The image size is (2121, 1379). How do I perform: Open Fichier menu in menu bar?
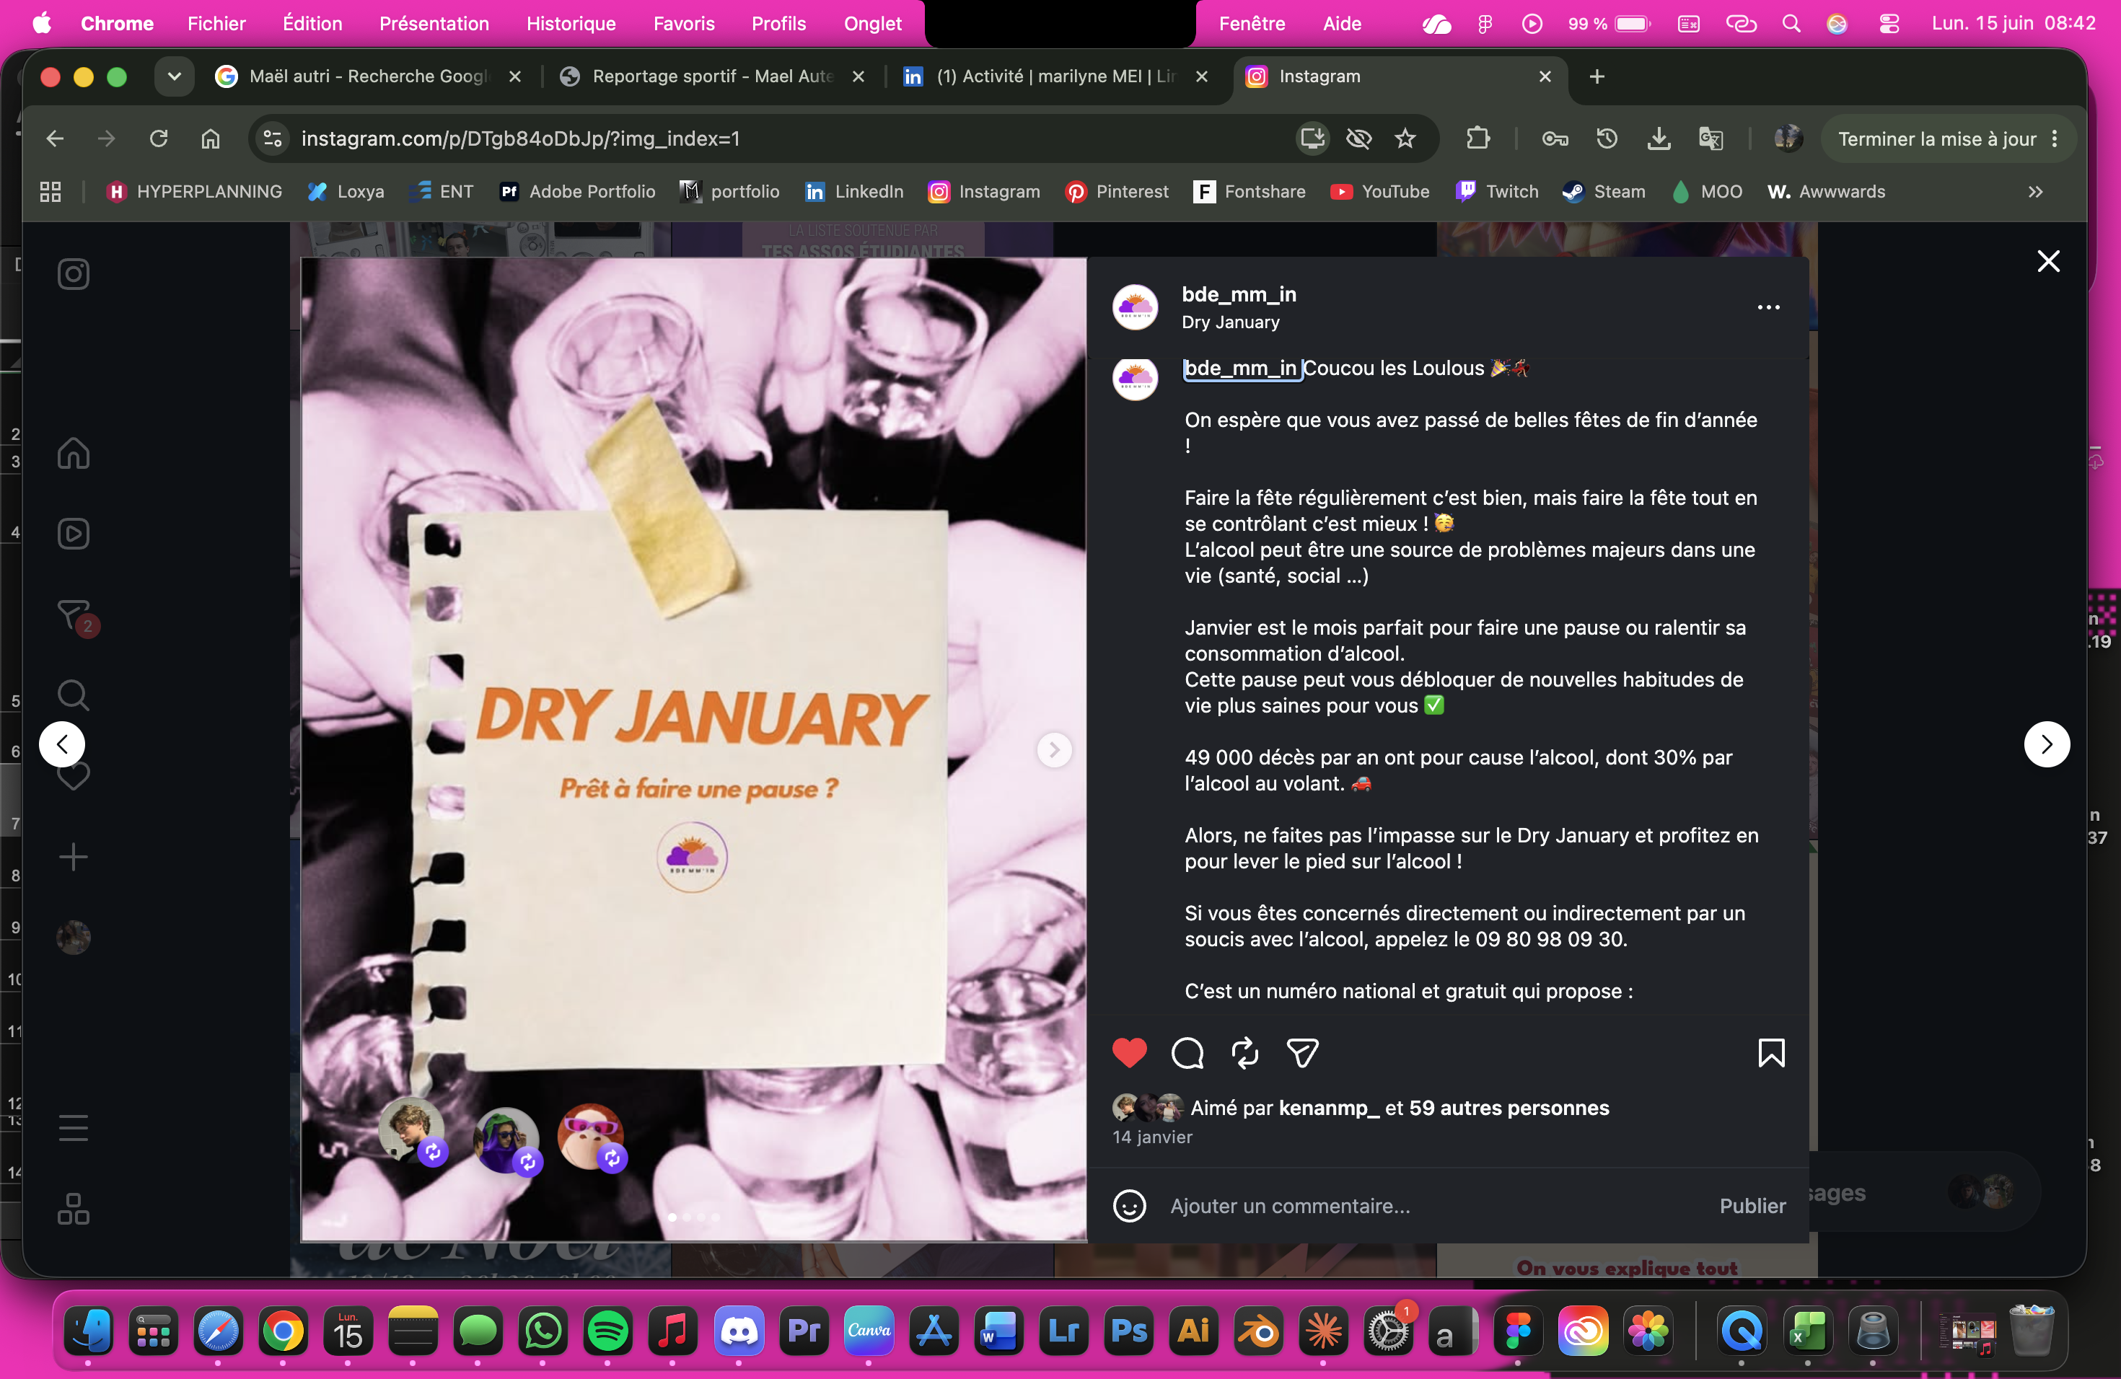(216, 23)
